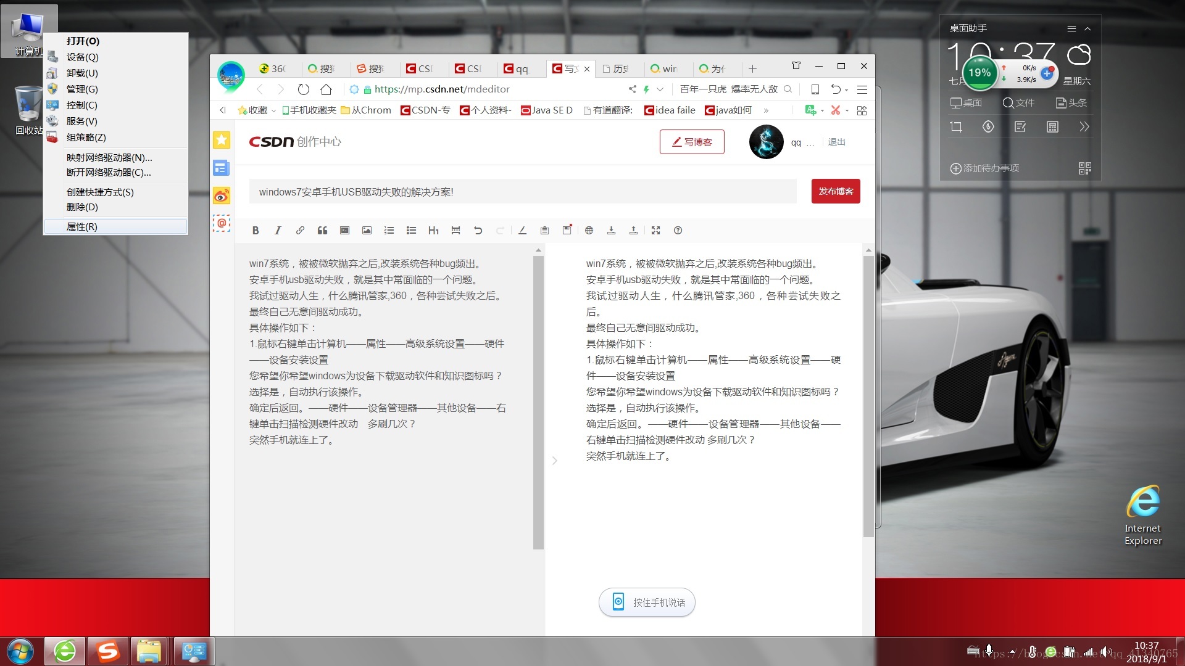Click the 写博客 button
Screen dimensions: 1185x666
(692, 142)
